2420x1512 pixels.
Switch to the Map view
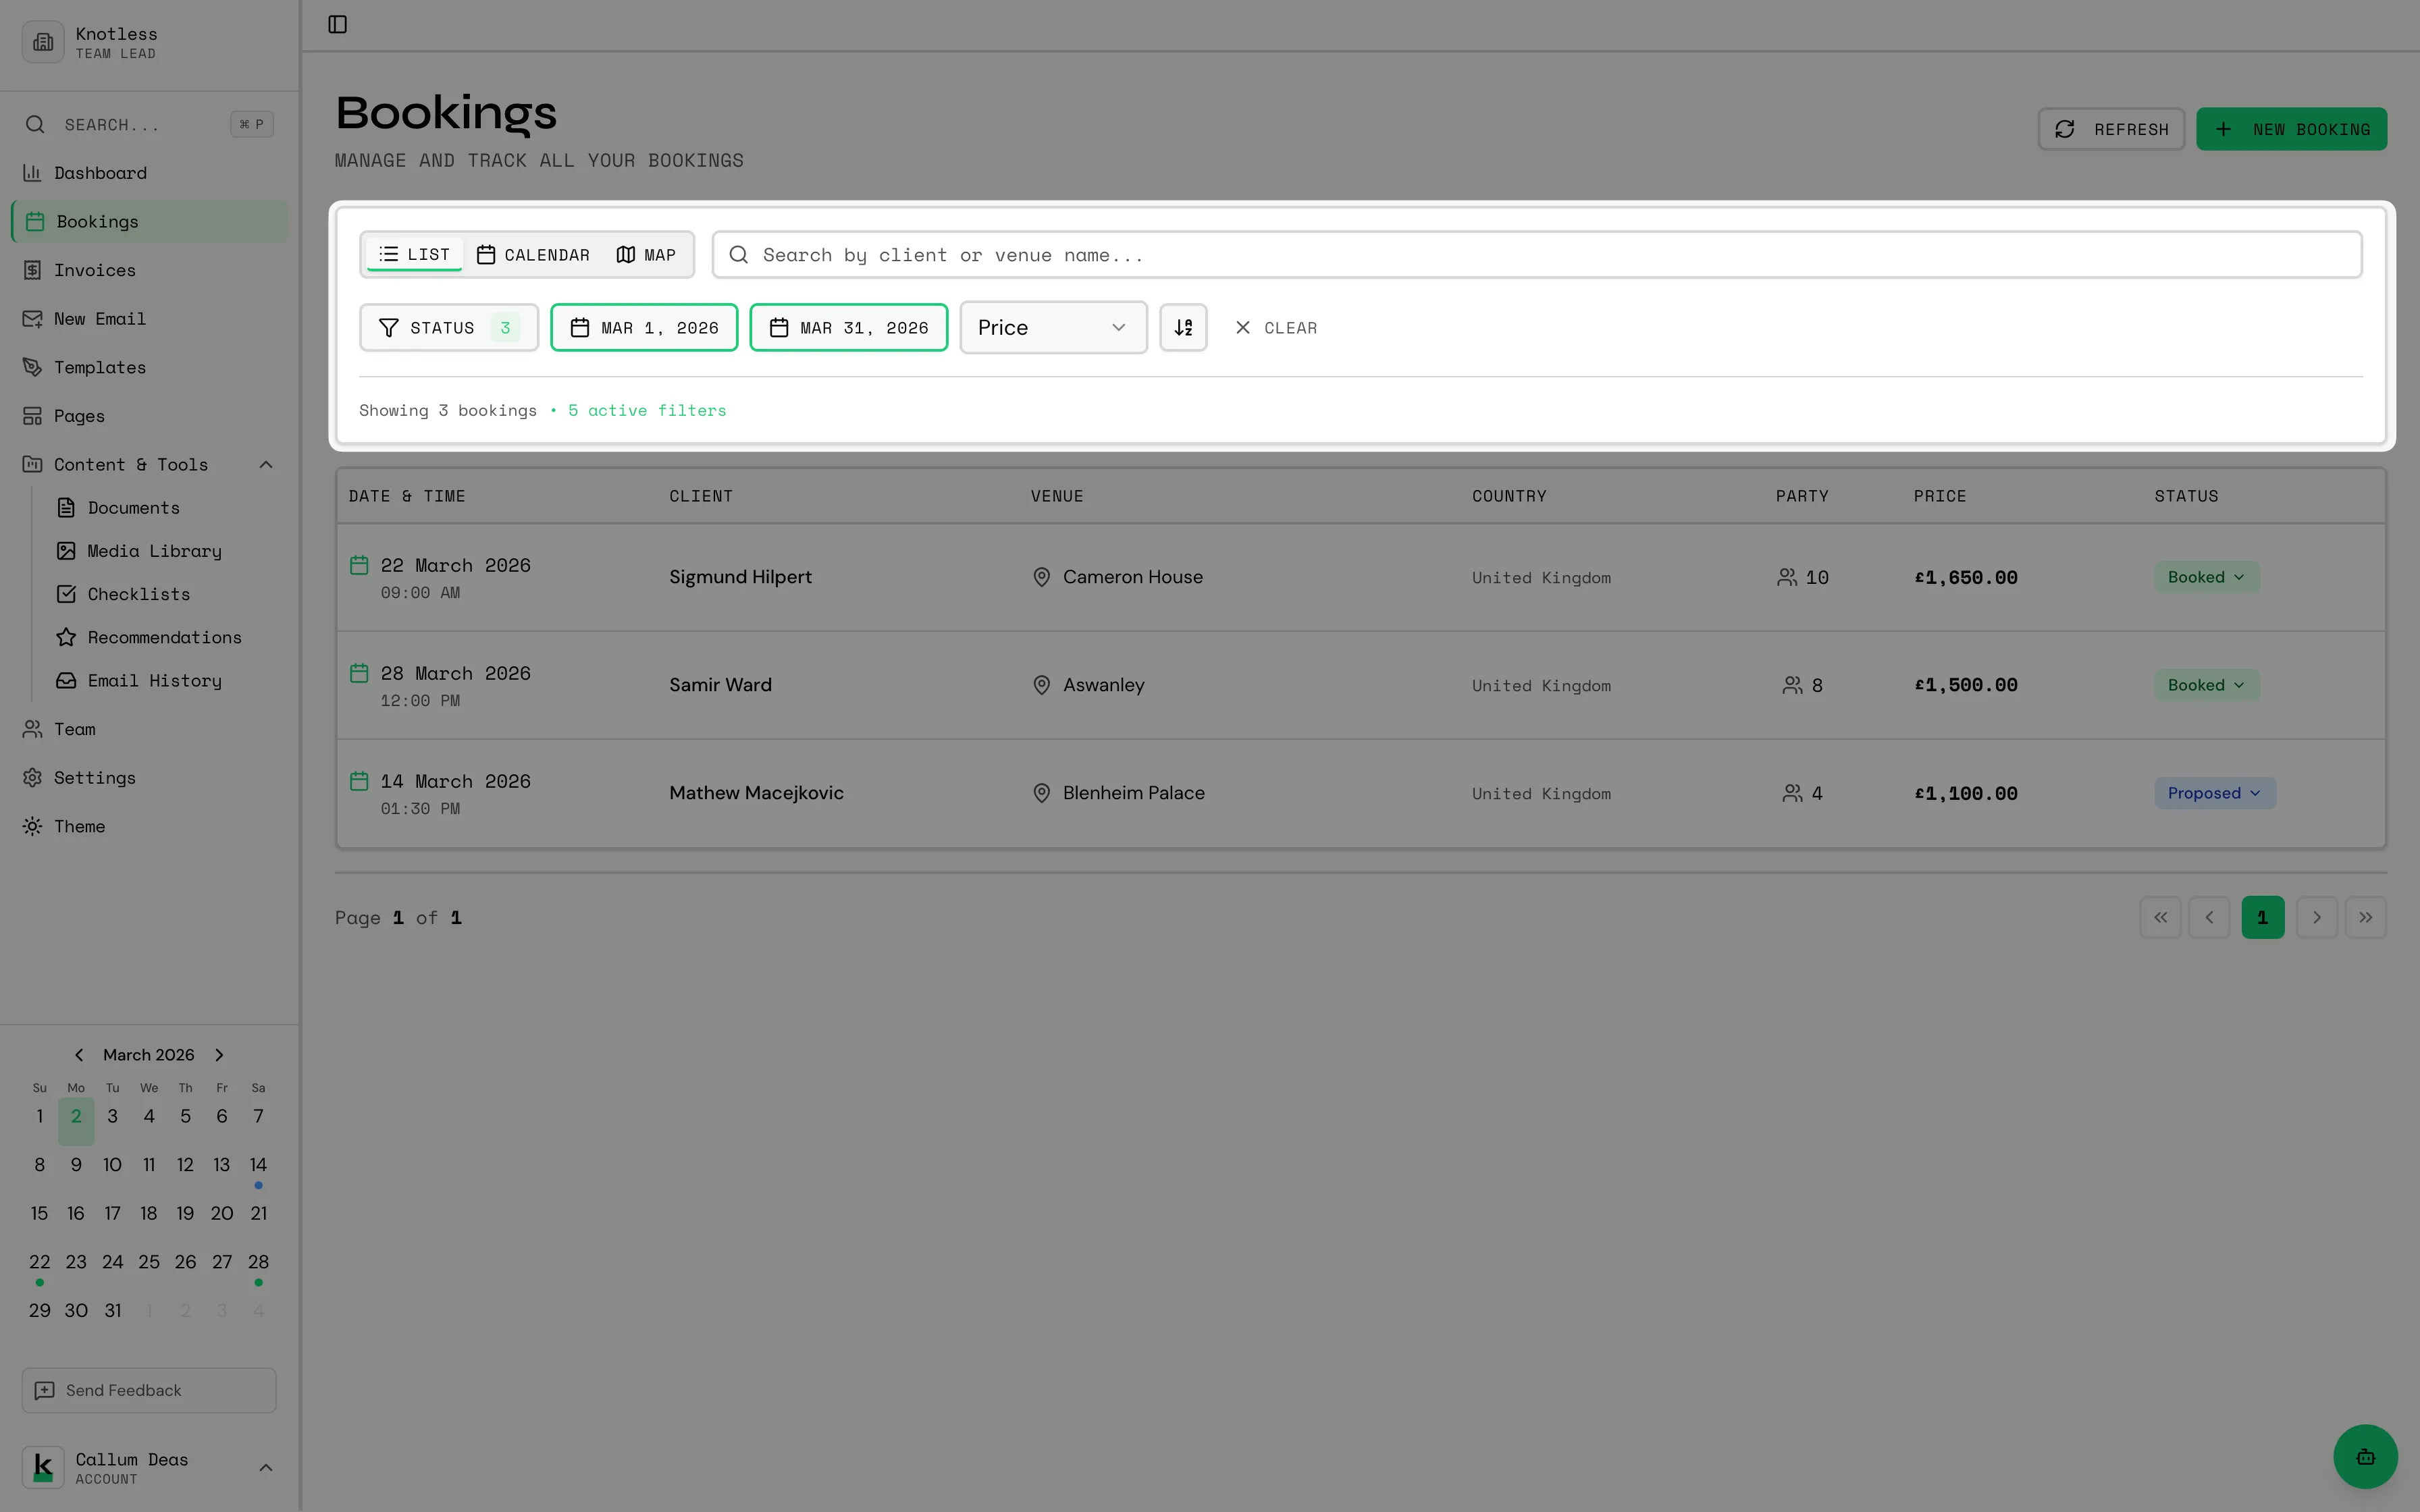coord(646,254)
